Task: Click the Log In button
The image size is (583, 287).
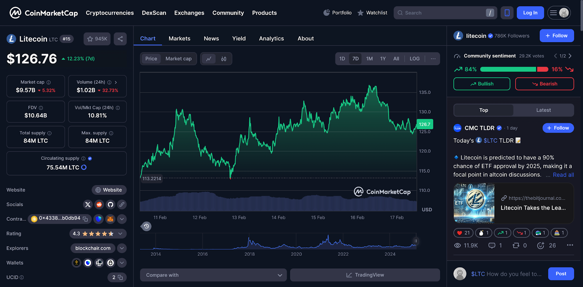Action: tap(531, 13)
